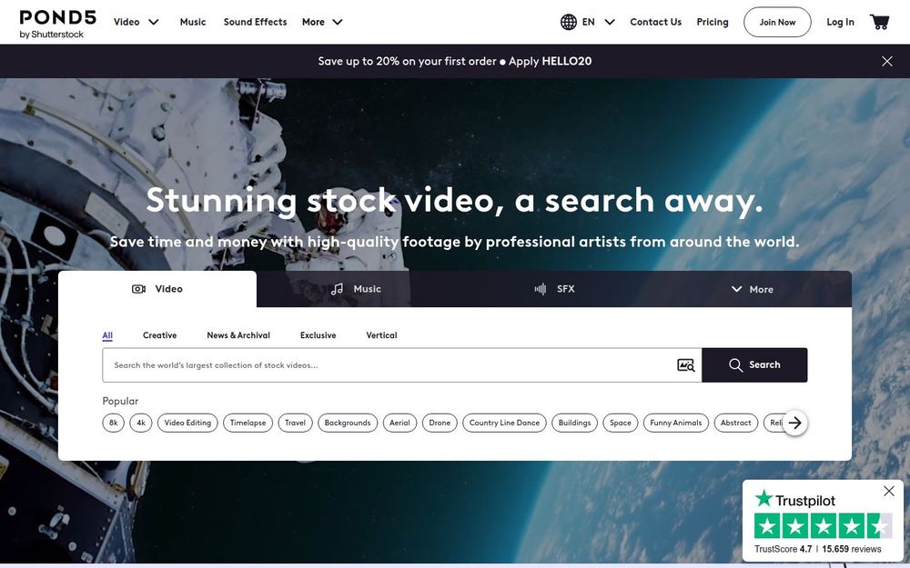Open the Pricing page
The image size is (910, 568).
[713, 22]
